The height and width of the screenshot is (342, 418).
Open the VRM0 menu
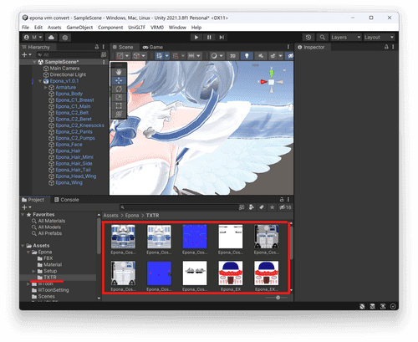[x=157, y=28]
